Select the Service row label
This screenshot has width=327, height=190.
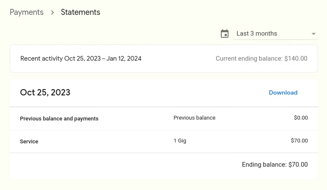click(x=29, y=142)
